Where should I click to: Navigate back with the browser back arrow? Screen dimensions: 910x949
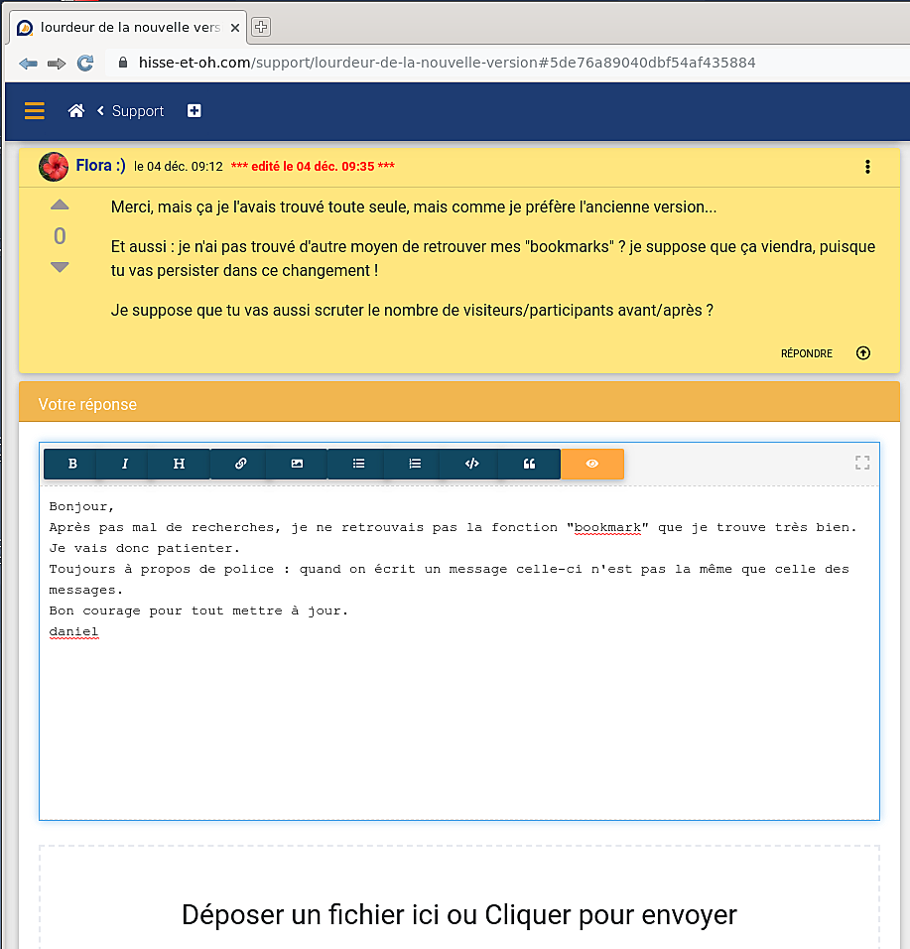pyautogui.click(x=28, y=63)
